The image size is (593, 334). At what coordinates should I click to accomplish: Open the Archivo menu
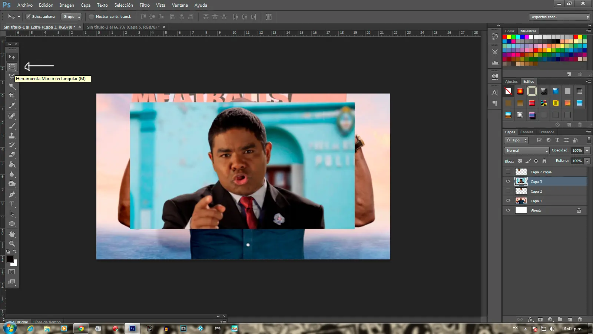coord(25,5)
